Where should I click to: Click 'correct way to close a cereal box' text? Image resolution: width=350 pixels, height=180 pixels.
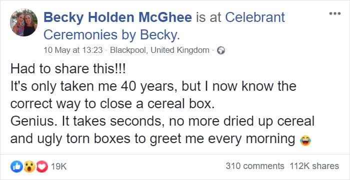coord(112,104)
